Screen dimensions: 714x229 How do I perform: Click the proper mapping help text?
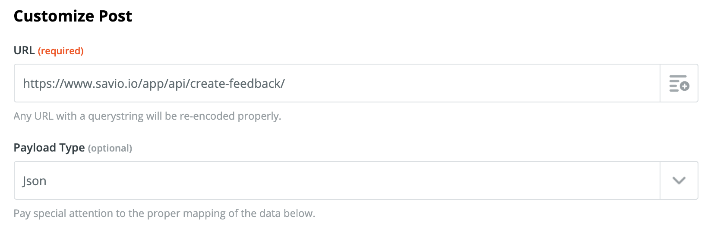[164, 214]
